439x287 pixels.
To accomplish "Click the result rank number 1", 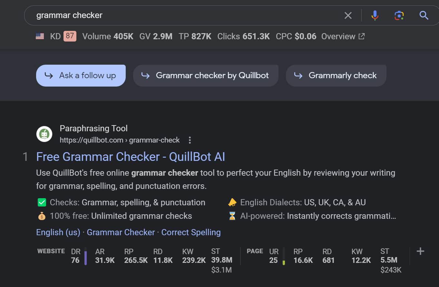I will 25,157.
